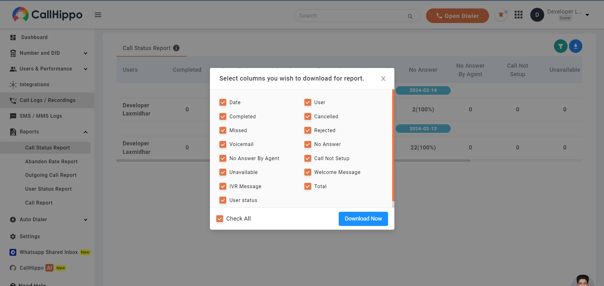604x286 pixels.
Task: Toggle the Check All checkbox
Action: point(220,219)
